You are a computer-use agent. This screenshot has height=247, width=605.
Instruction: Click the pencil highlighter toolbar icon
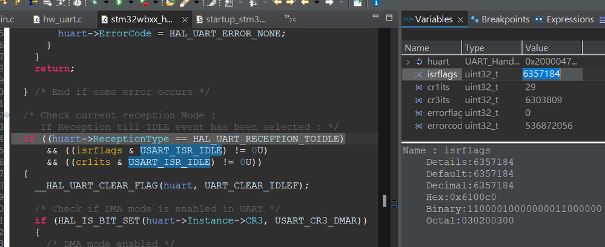[x=184, y=2]
